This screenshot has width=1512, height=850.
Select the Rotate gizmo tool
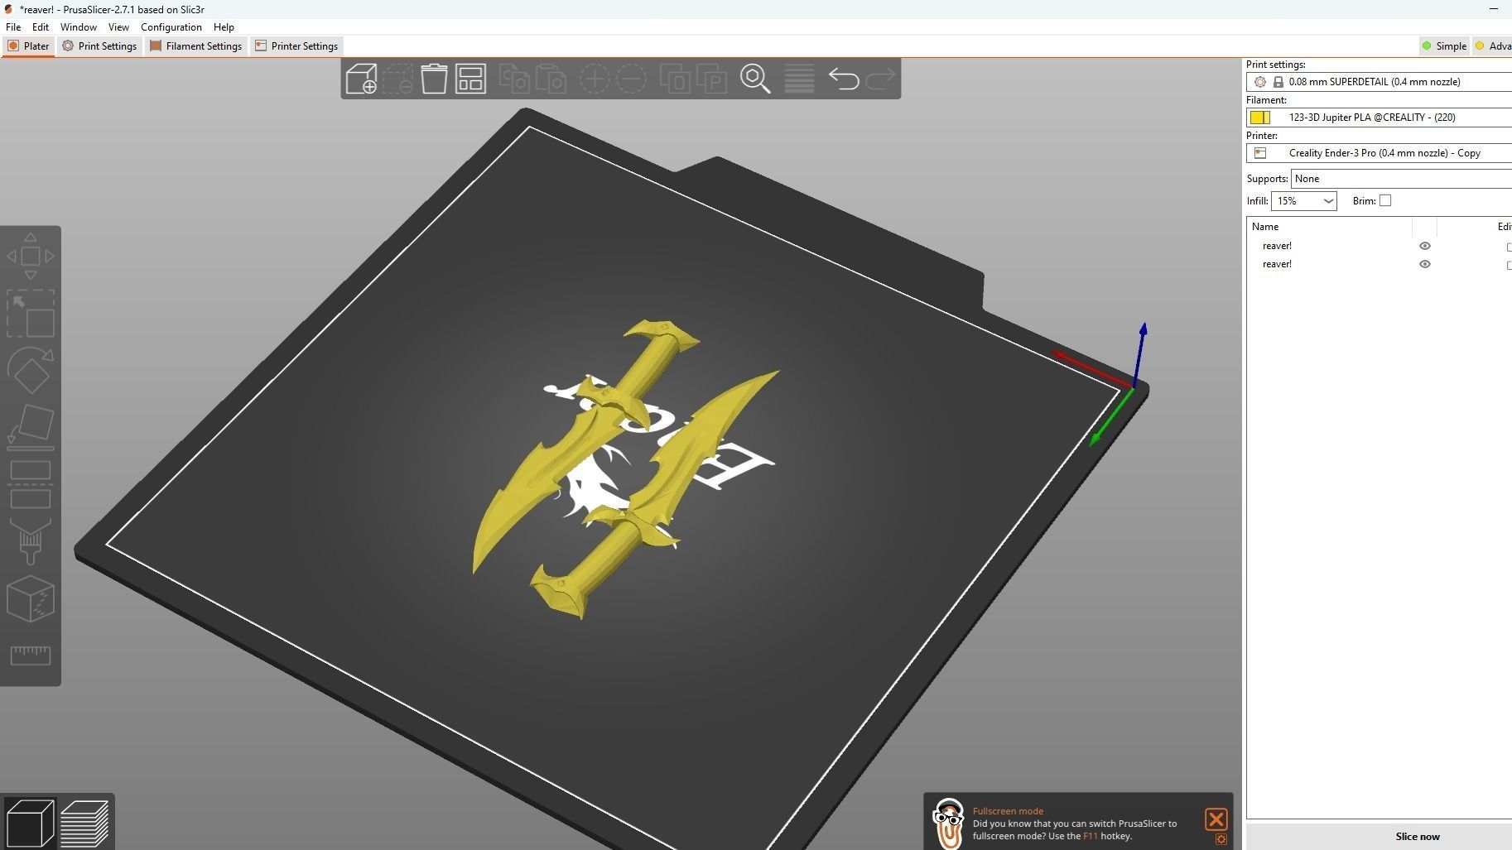[x=31, y=370]
